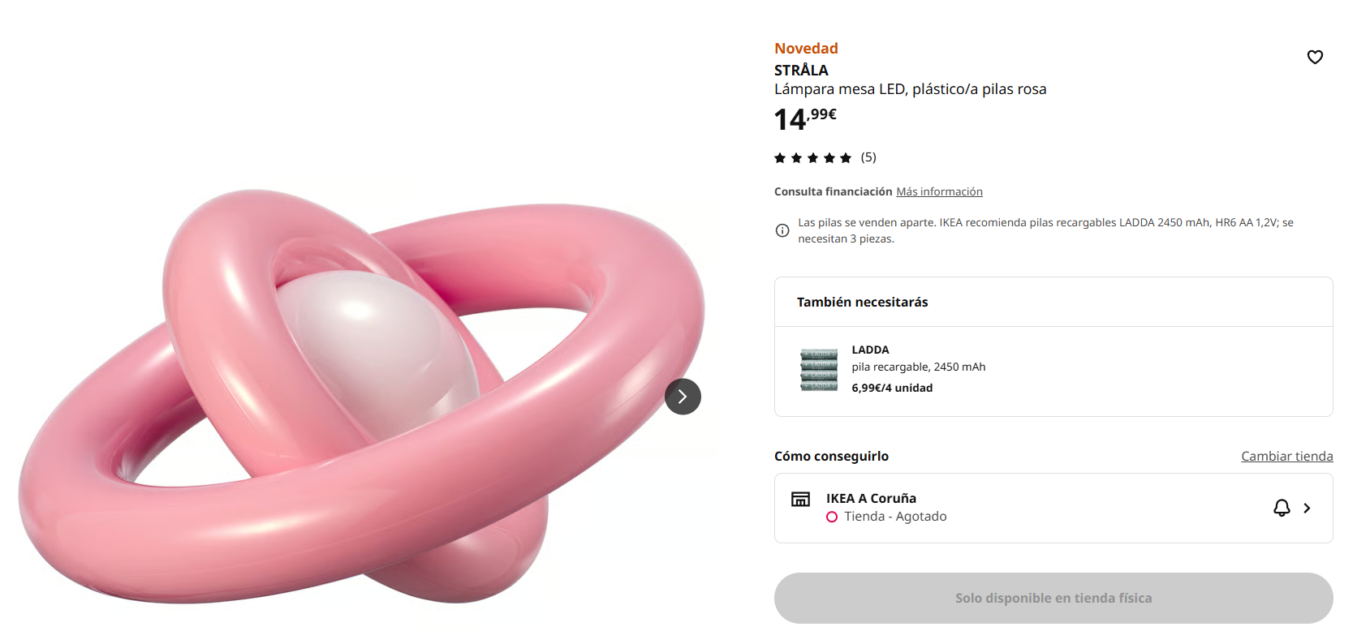Open five-star rating reviews
The image size is (1370, 631).
(812, 157)
